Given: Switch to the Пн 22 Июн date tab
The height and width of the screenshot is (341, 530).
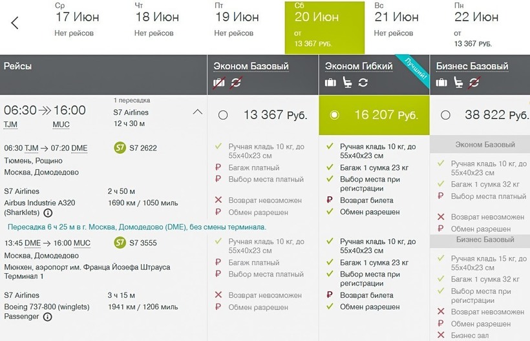Looking at the screenshot, I should tap(477, 27).
